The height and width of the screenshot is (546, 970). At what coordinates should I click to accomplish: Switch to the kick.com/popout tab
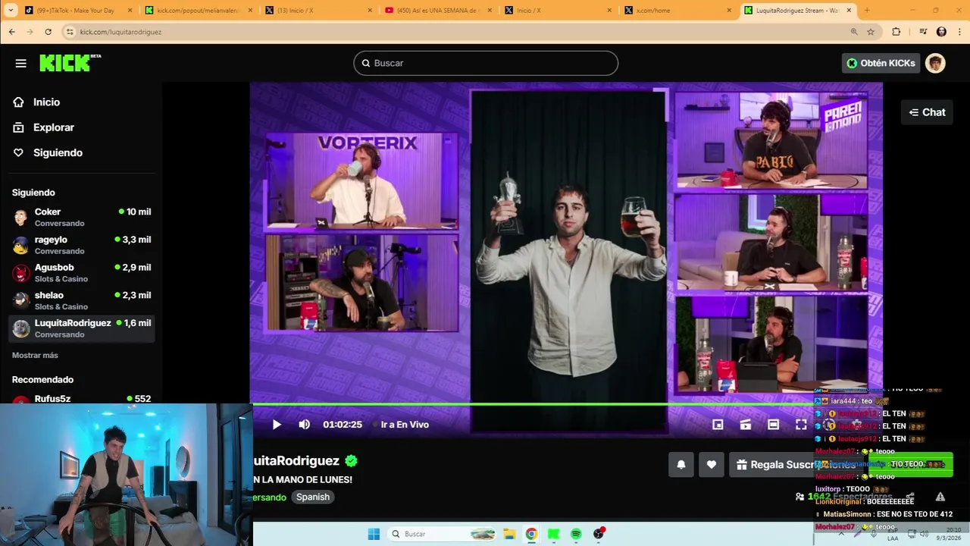[x=199, y=10]
